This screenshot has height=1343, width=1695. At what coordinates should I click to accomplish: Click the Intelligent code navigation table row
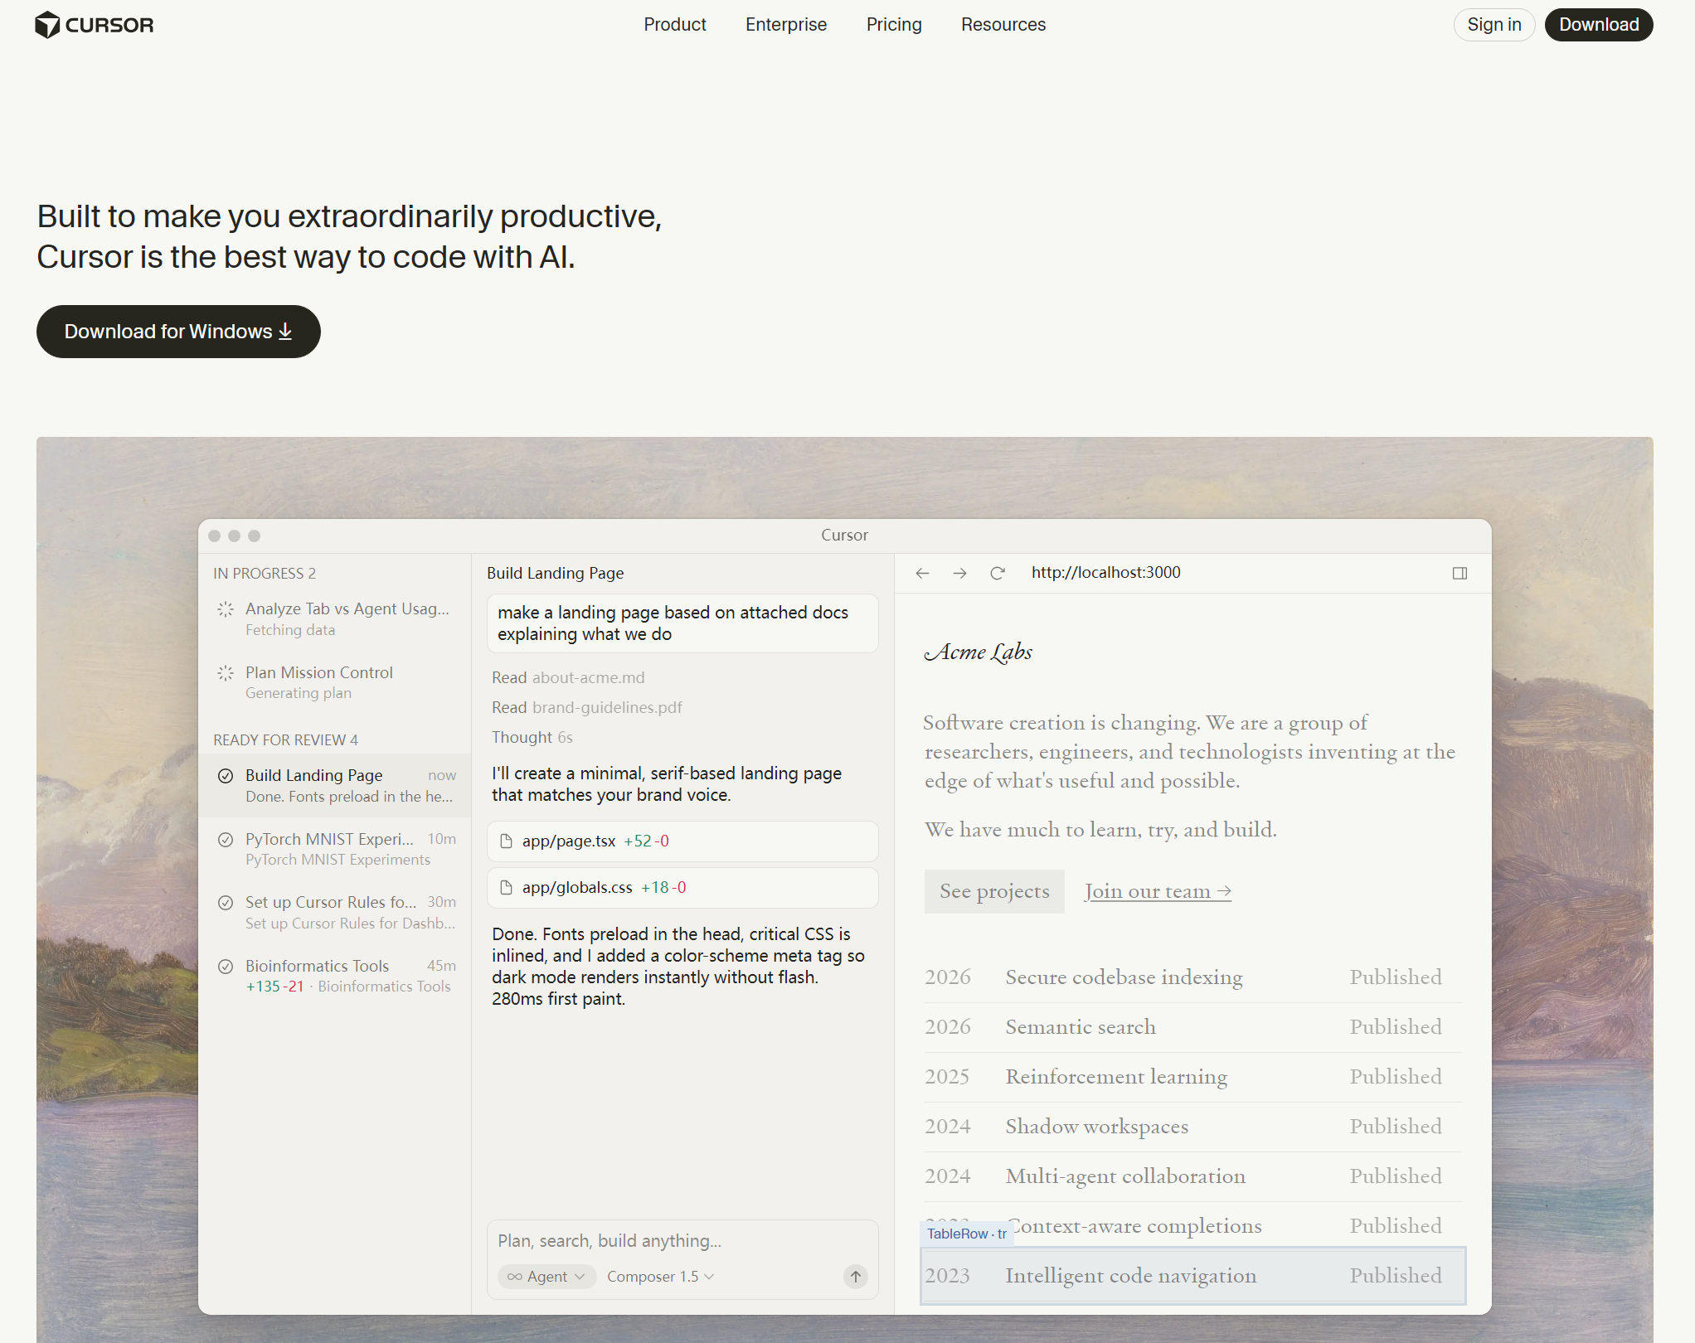pyautogui.click(x=1192, y=1276)
